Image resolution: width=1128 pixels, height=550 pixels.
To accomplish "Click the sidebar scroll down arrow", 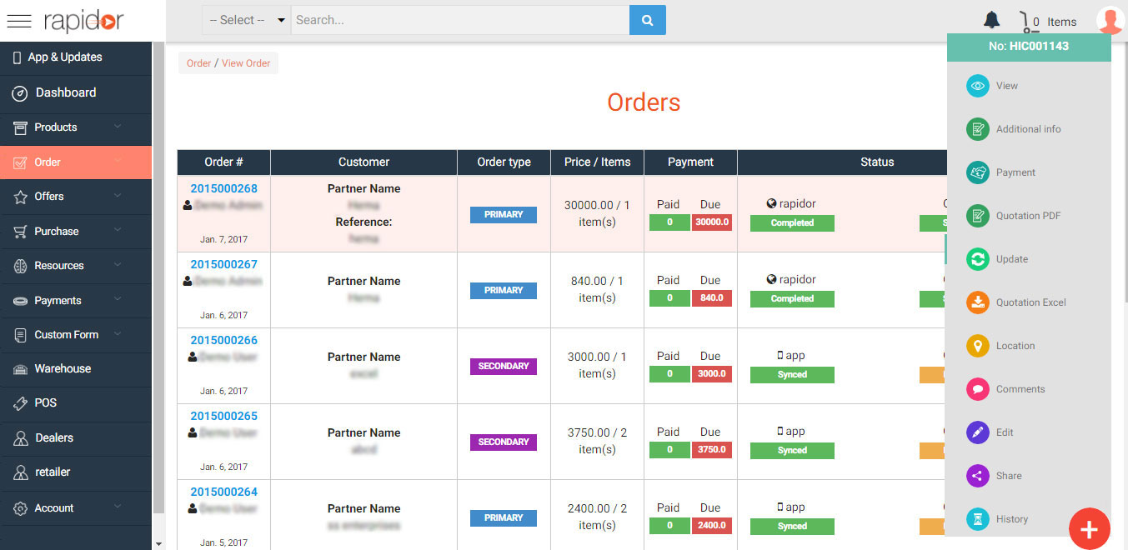I will pyautogui.click(x=158, y=543).
